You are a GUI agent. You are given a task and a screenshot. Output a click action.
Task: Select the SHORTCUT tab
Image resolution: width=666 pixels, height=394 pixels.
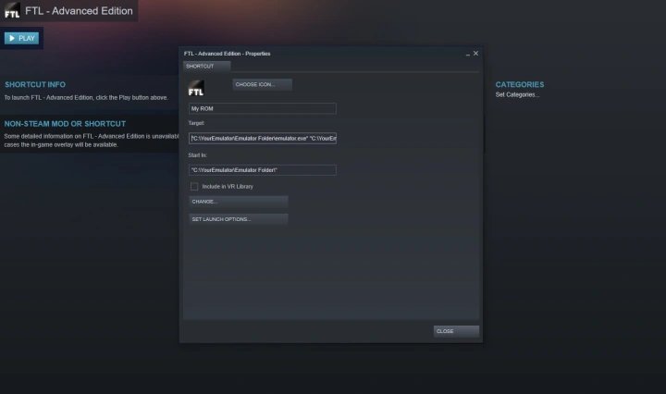206,67
